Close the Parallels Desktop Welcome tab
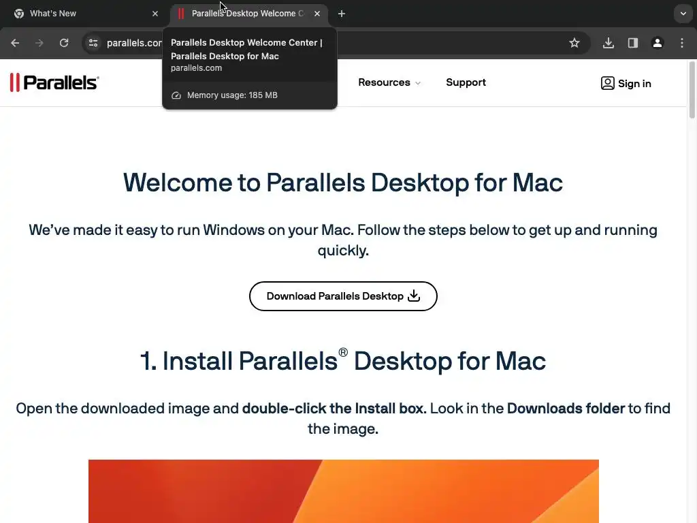This screenshot has width=697, height=523. [x=317, y=14]
